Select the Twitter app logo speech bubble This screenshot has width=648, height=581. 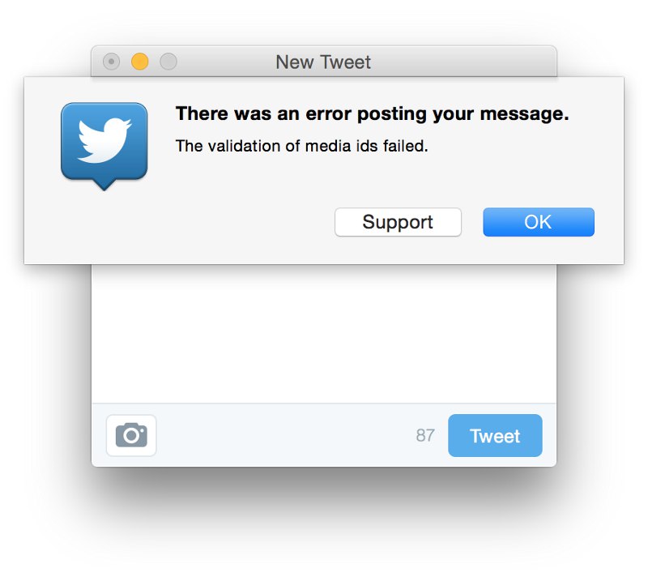(x=104, y=146)
